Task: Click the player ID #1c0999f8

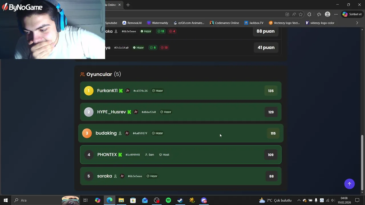Action: point(133,155)
